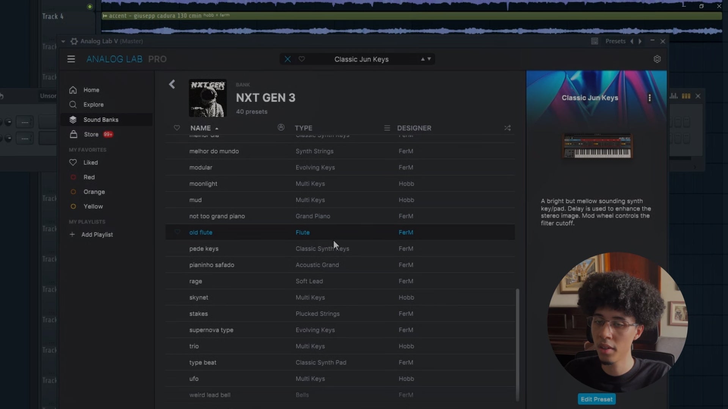The image size is (728, 409).
Task: Click the X icon beside preset name
Action: [x=288, y=59]
